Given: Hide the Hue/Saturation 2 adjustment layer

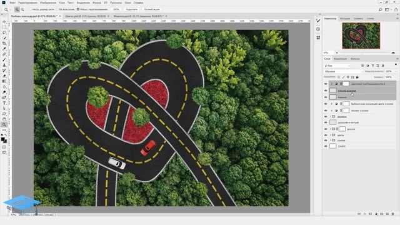Looking at the screenshot, I should tap(326, 84).
